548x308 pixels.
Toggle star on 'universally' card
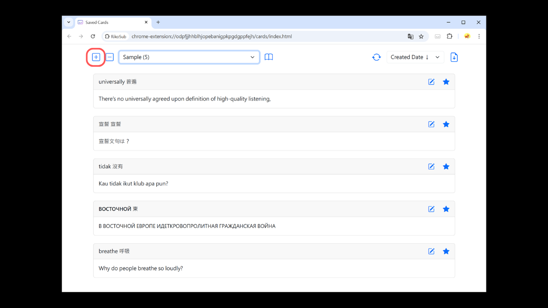pos(446,82)
